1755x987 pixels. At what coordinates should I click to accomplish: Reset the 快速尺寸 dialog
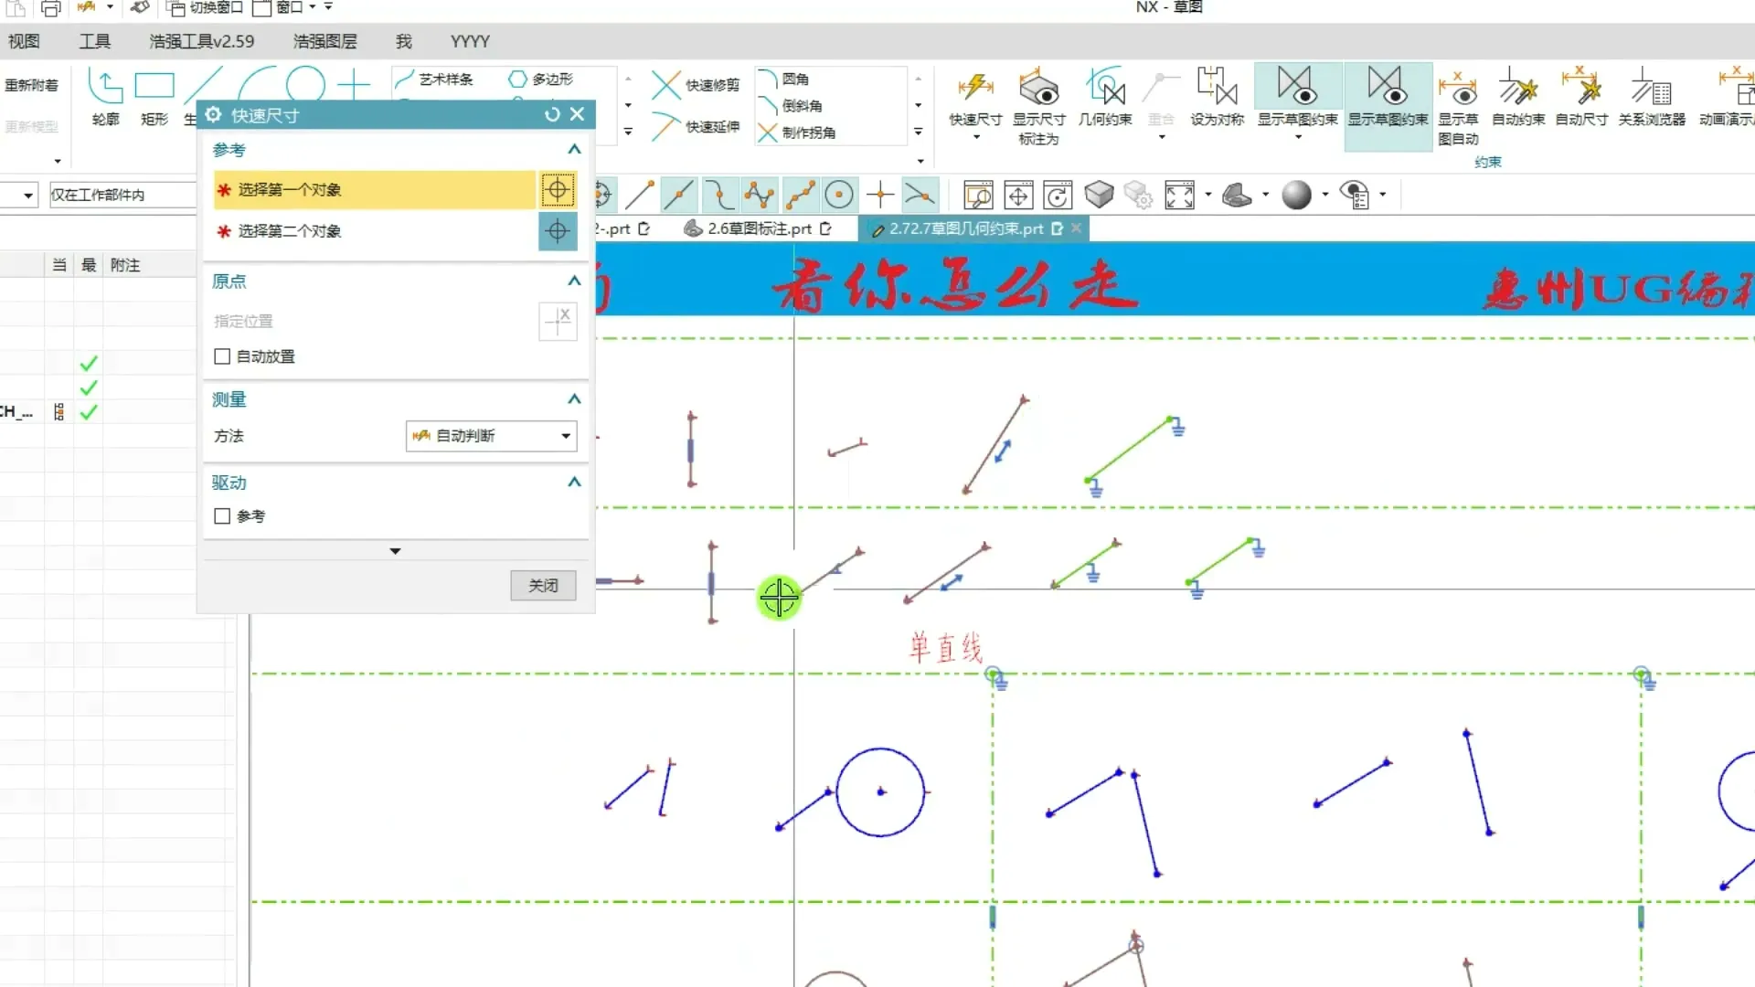(552, 114)
